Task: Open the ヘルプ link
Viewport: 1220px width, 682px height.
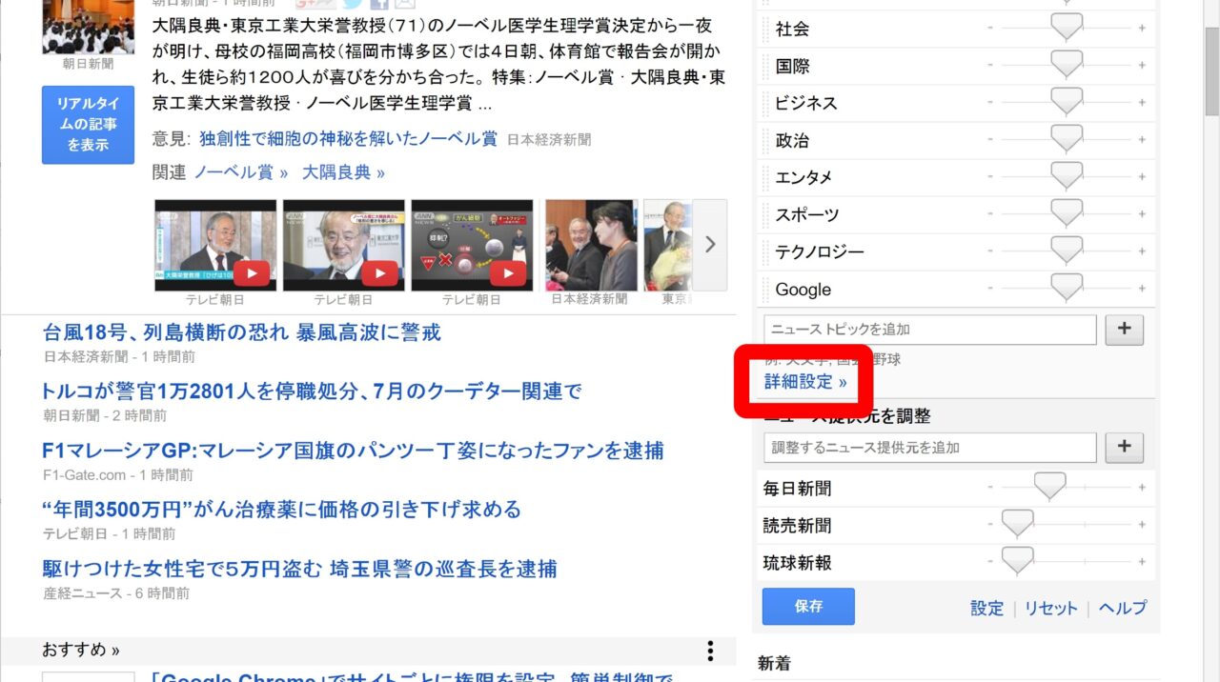Action: (1122, 608)
